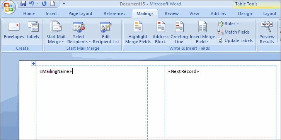281x140 pixels.
Task: Click the table move handle
Action: point(33,63)
